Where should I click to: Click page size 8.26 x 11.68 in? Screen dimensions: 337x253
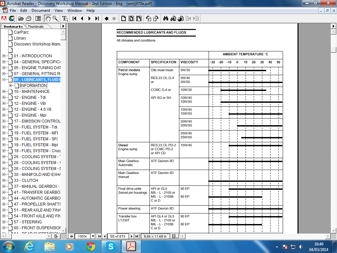pos(155,236)
